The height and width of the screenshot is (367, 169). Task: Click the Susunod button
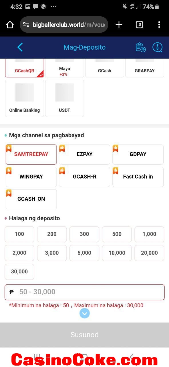point(84,335)
